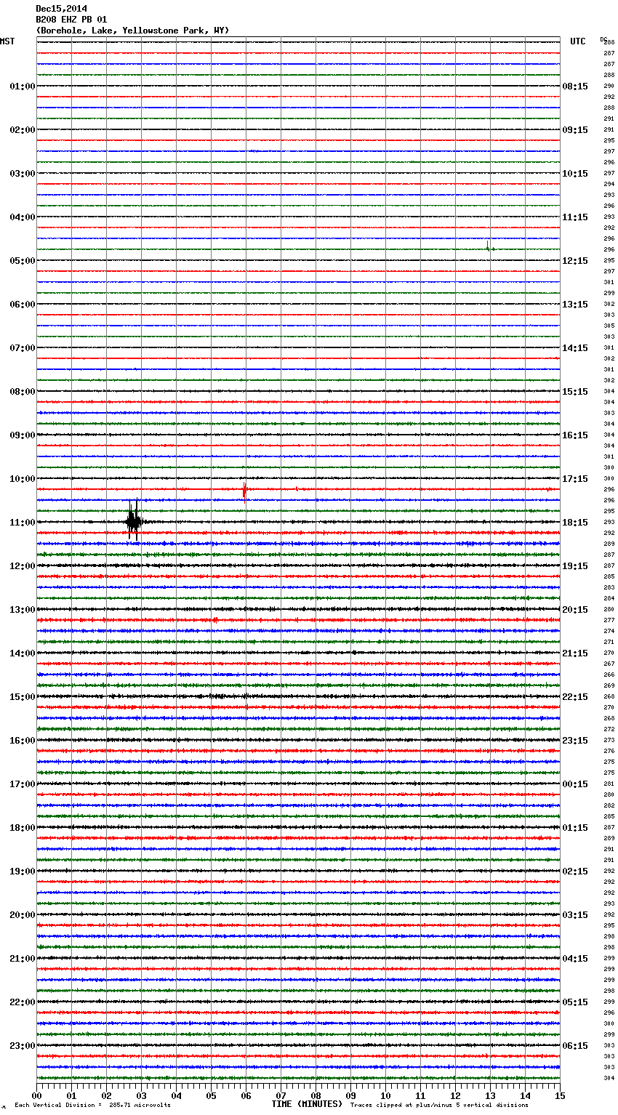
Task: Click the UTC time zone header
Action: point(578,41)
